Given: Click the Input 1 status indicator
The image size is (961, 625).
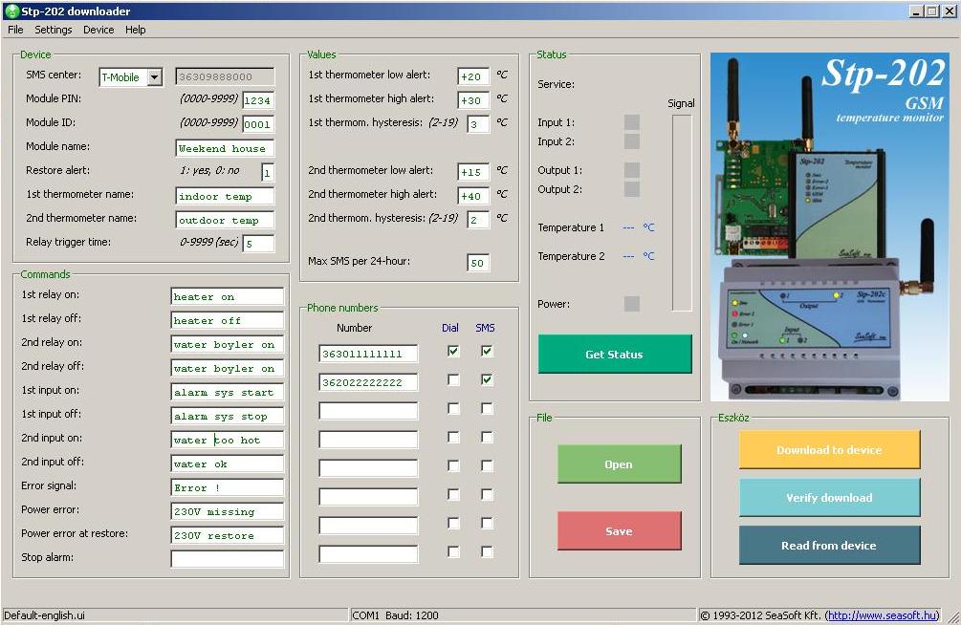Looking at the screenshot, I should click(632, 122).
